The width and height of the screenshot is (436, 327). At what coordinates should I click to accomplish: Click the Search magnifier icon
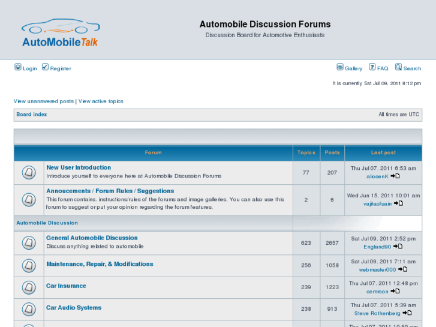(398, 67)
